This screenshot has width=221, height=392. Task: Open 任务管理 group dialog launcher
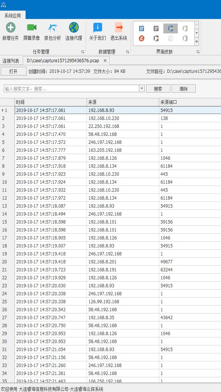click(83, 52)
